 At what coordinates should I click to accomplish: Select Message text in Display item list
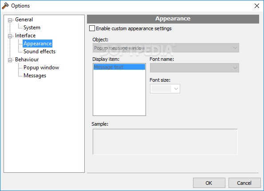point(119,67)
